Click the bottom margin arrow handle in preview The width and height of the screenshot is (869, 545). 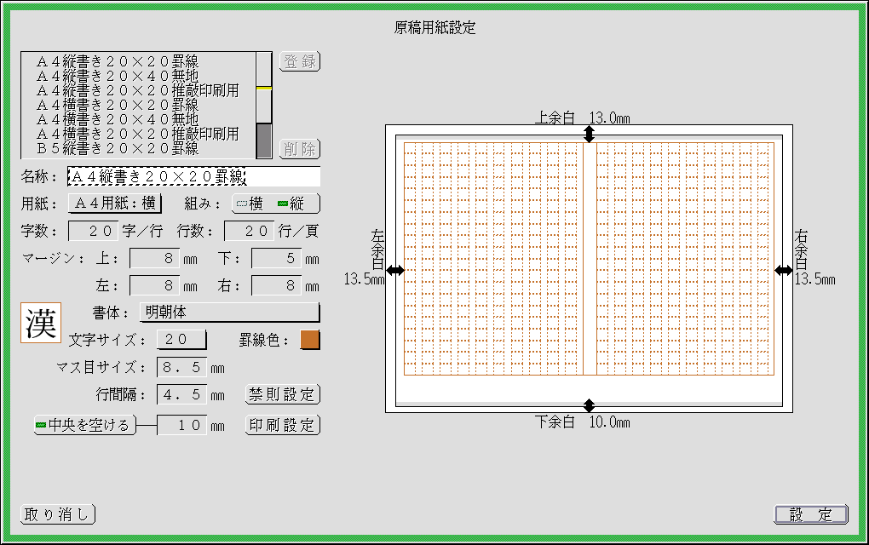pyautogui.click(x=589, y=405)
